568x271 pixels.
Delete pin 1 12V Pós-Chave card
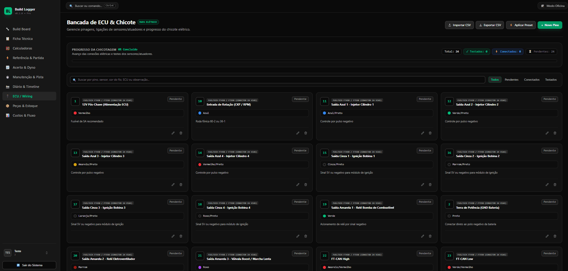[181, 133]
